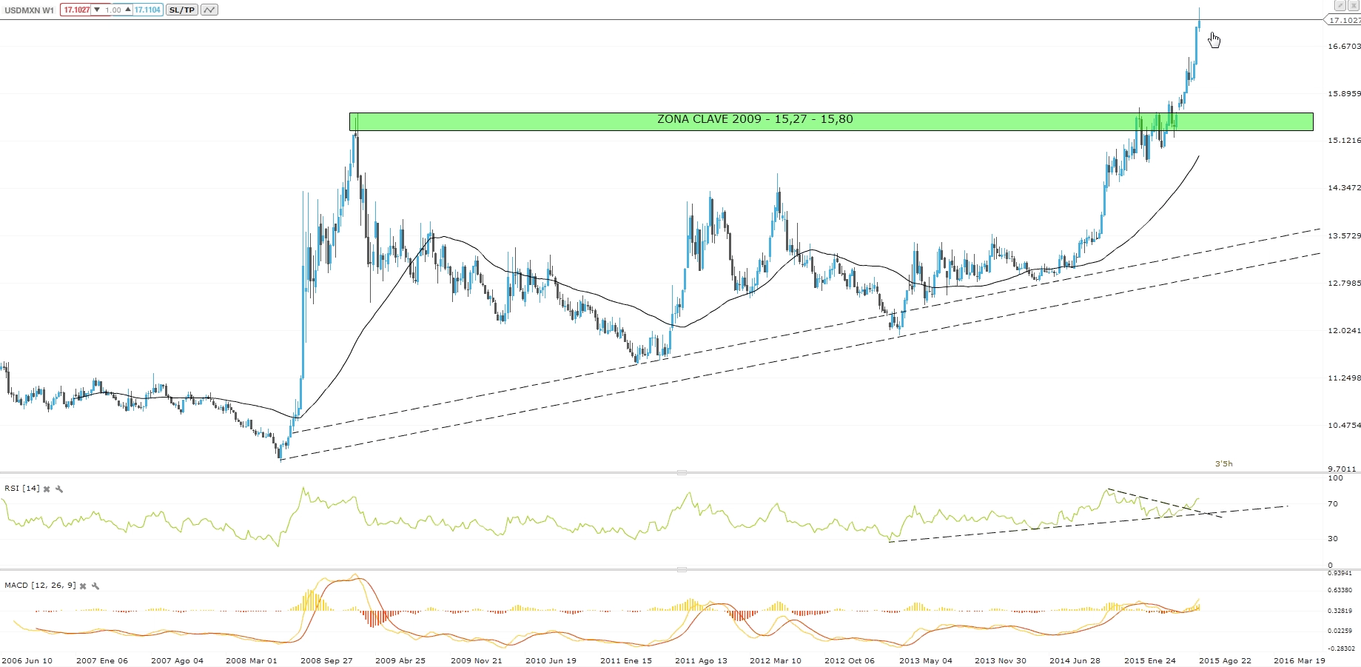Click the 3'5h countdown text
The image size is (1361, 667).
pos(1223,464)
